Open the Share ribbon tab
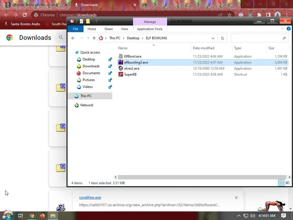The height and width of the screenshot is (220, 293). click(x=108, y=29)
